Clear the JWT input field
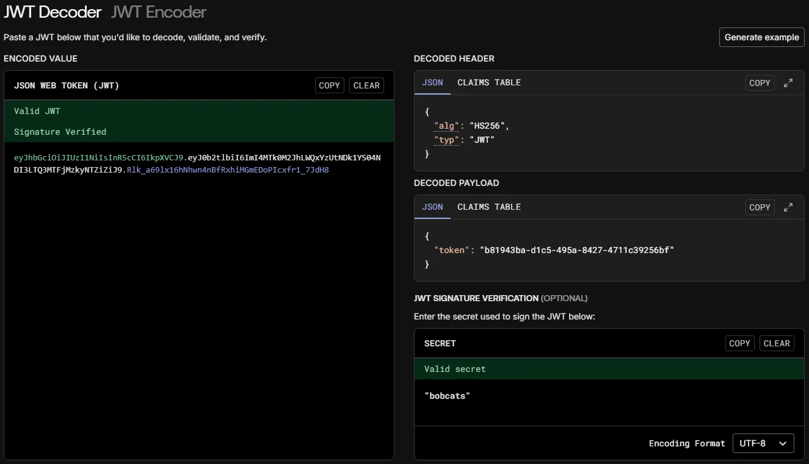809x464 pixels. pos(366,85)
